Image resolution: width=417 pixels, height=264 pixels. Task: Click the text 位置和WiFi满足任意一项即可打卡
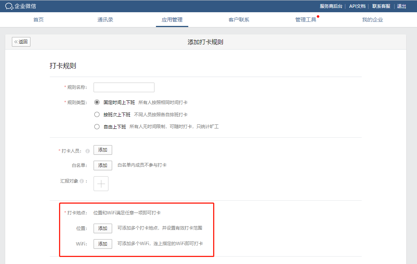tap(127, 213)
